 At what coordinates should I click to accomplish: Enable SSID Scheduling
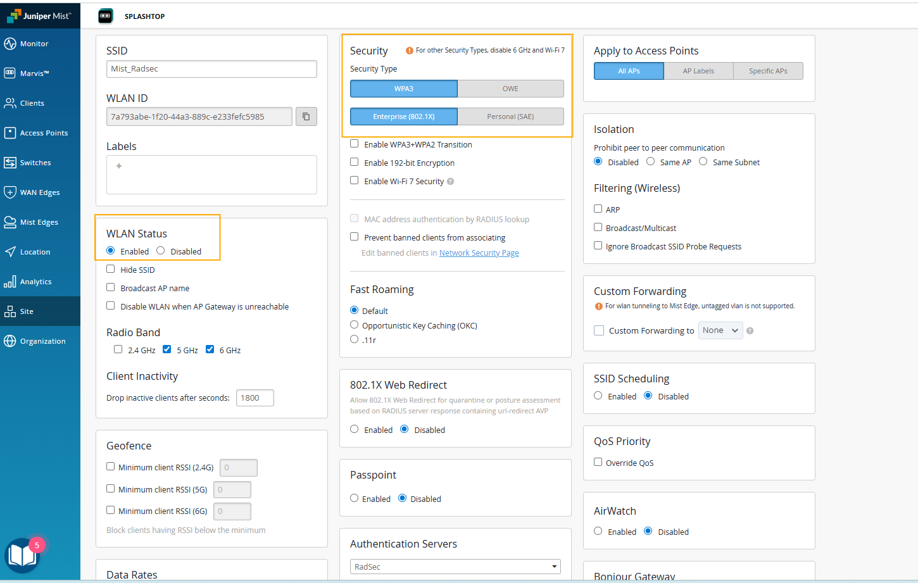(x=598, y=396)
